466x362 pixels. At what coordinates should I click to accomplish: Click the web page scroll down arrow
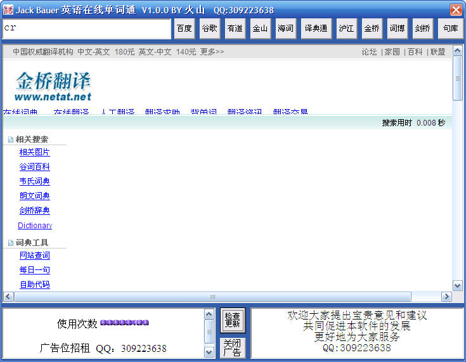(457, 286)
